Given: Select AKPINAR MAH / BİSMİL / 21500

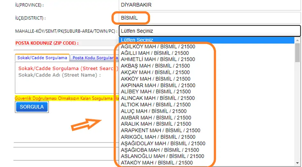Looking at the screenshot, I should click(158, 85).
